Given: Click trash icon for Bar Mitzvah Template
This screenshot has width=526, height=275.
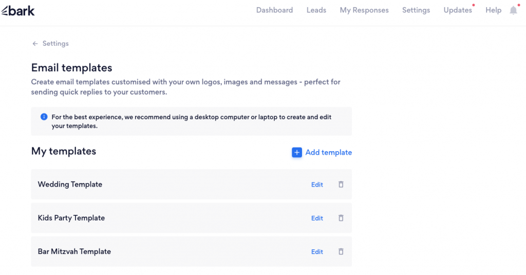Looking at the screenshot, I should [x=341, y=252].
